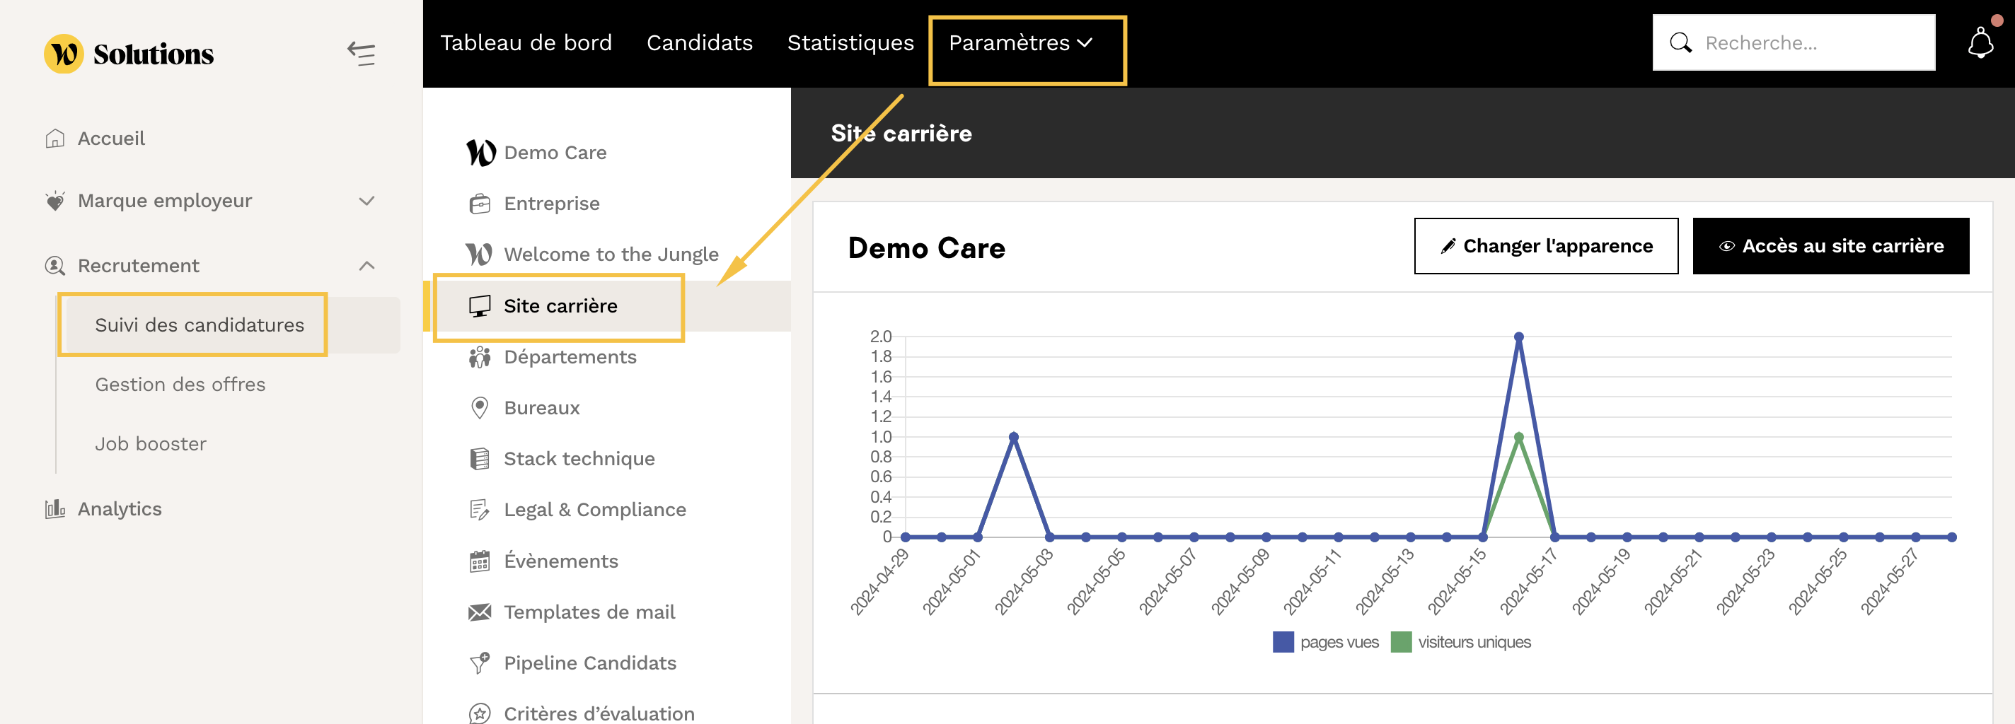Image resolution: width=2015 pixels, height=724 pixels.
Task: Open the Statistiques menu item
Action: [x=850, y=43]
